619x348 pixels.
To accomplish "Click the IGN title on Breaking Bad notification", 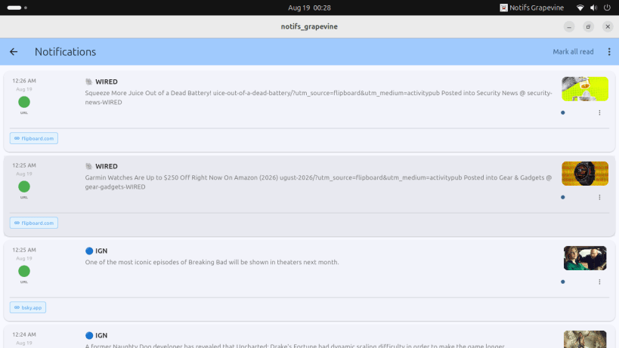I will [101, 251].
